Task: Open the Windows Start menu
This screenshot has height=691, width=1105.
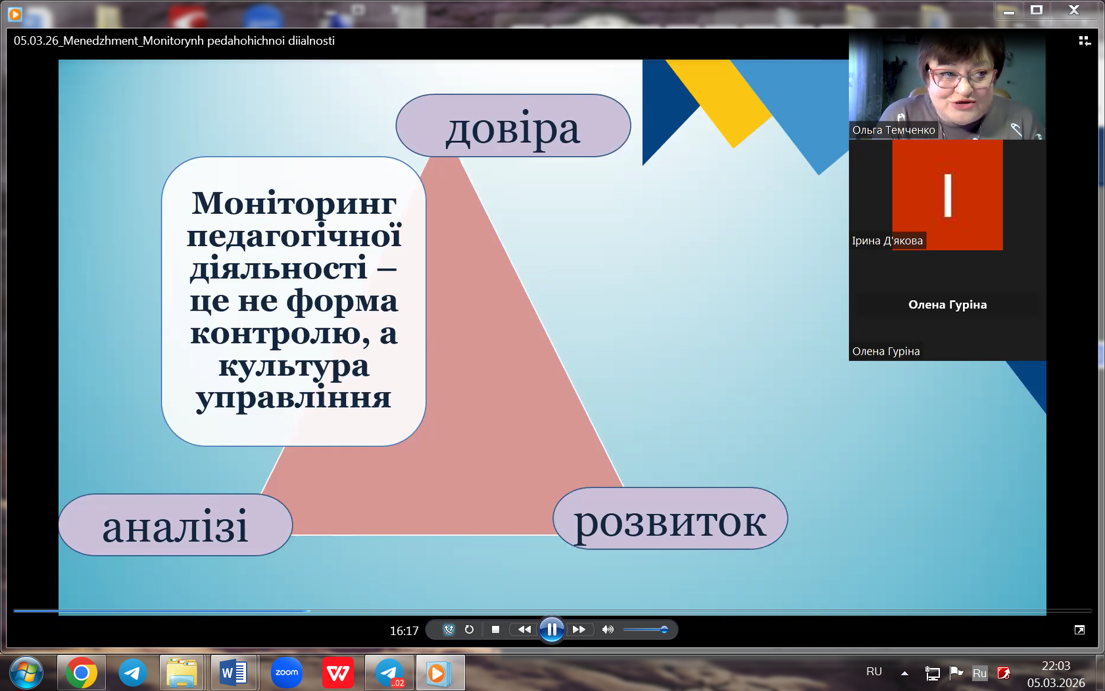Action: click(26, 673)
